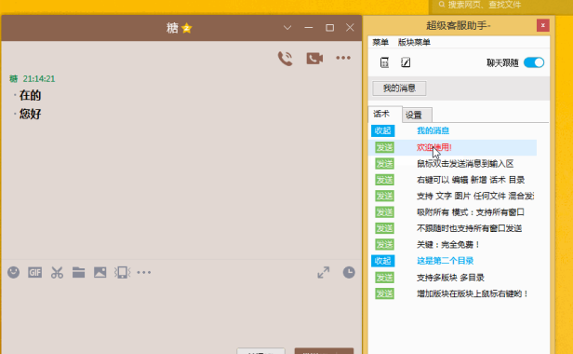
Task: Select the 这是第二个目录 directory title
Action: click(445, 261)
